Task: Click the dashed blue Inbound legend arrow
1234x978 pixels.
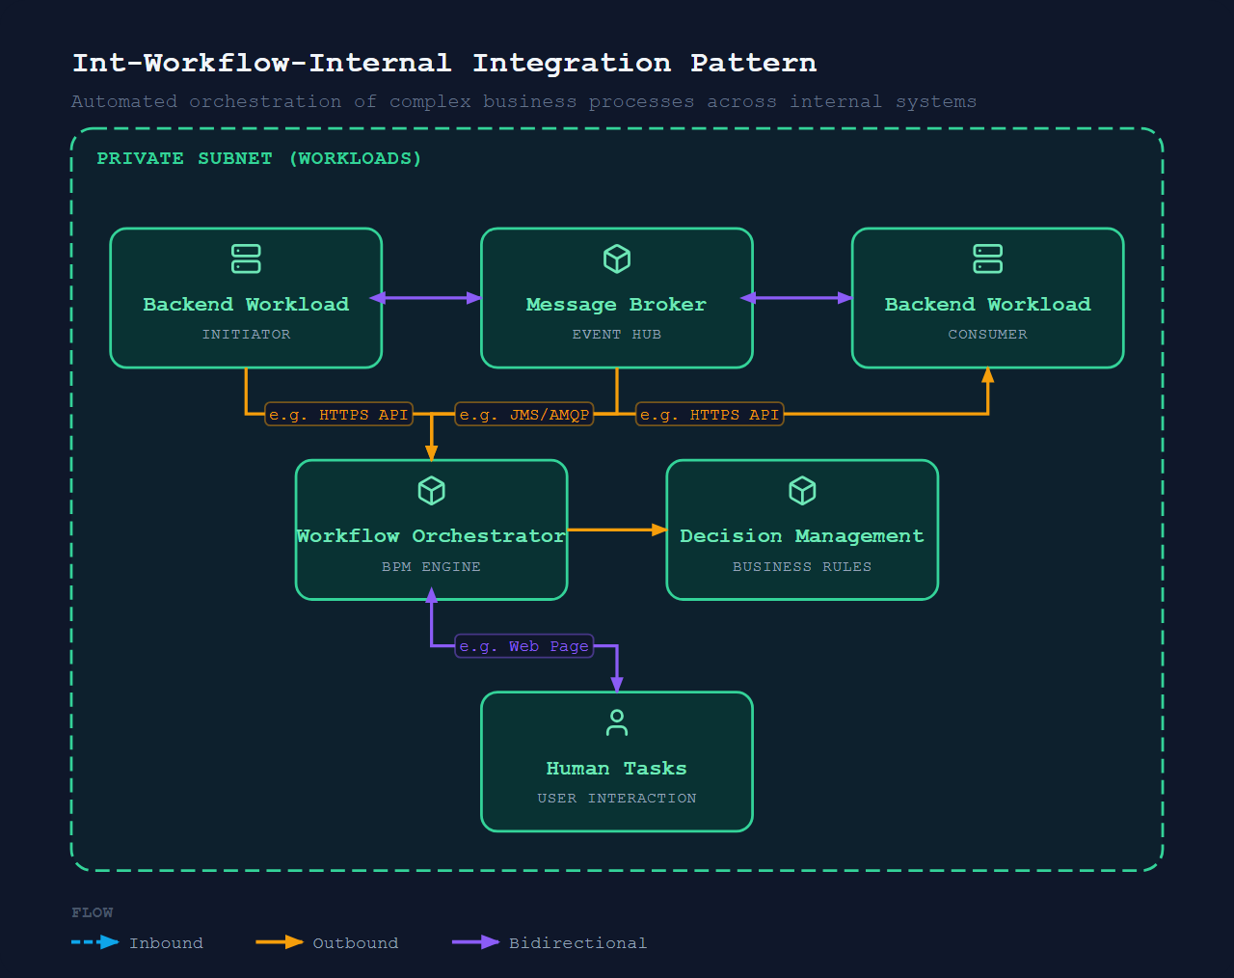Action: tap(95, 942)
